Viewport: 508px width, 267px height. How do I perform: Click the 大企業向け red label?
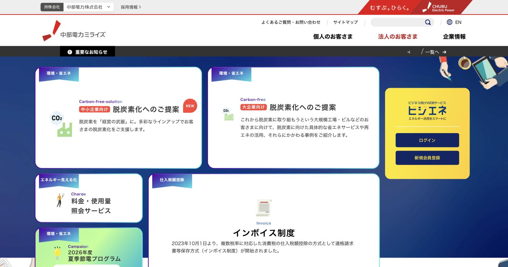(253, 107)
